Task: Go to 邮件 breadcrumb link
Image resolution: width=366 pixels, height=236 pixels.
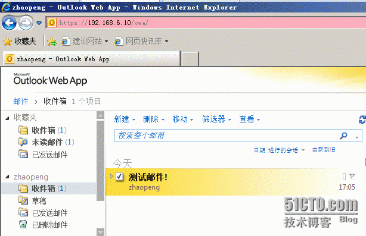Action: [x=21, y=101]
